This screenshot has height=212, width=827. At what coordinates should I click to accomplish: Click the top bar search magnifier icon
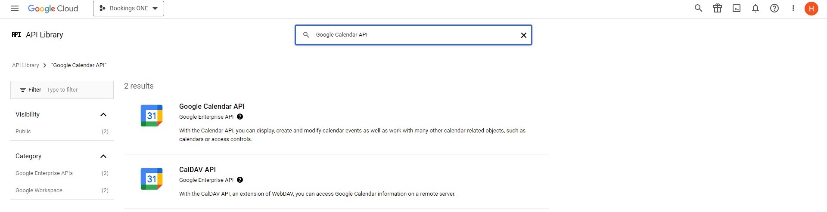698,8
